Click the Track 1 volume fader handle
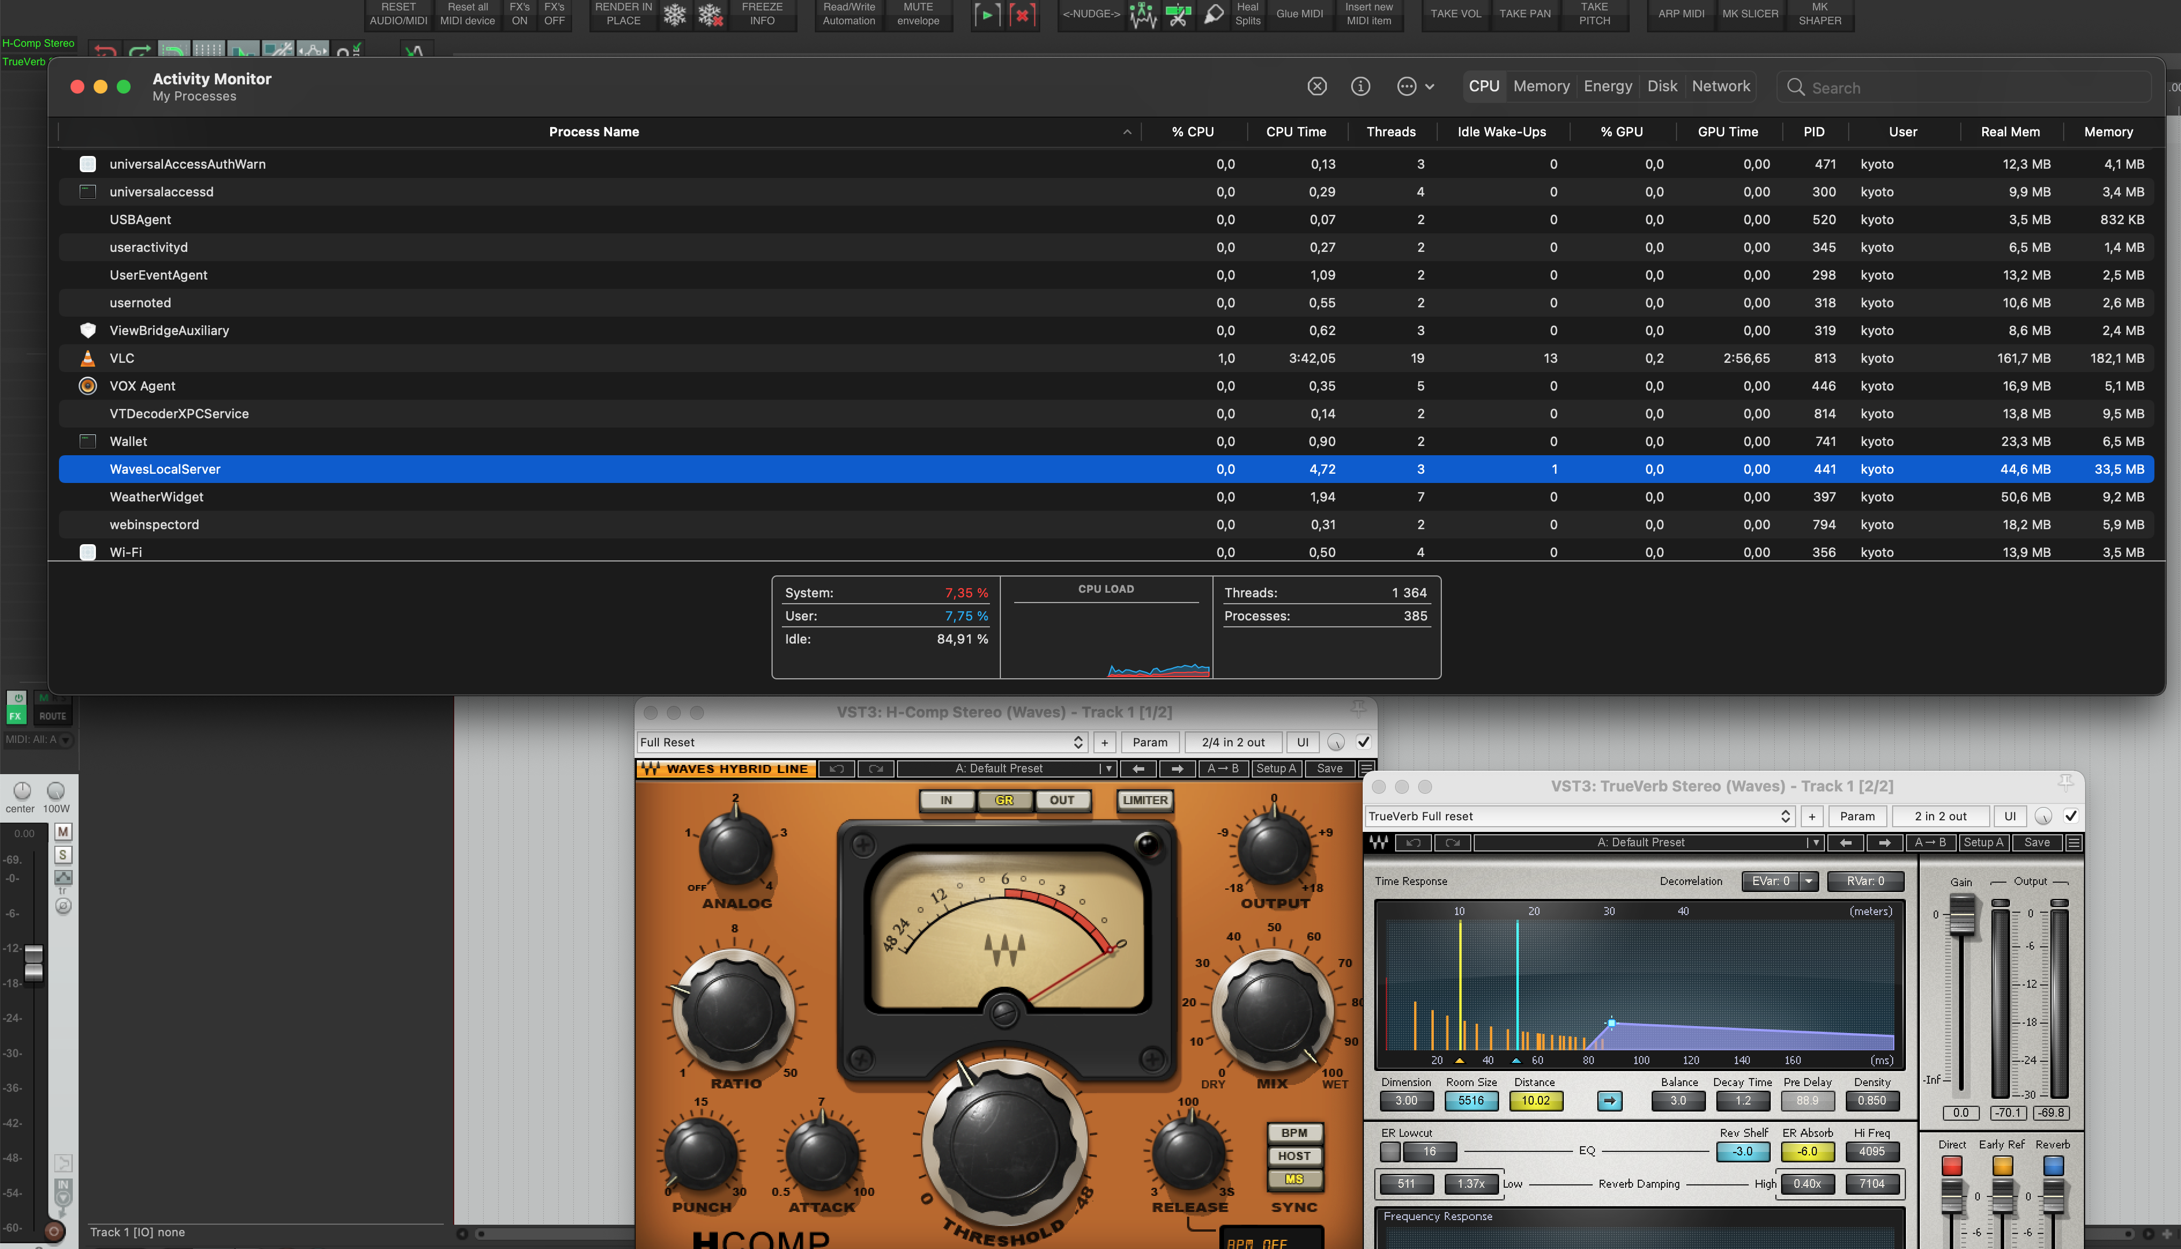 tap(34, 962)
